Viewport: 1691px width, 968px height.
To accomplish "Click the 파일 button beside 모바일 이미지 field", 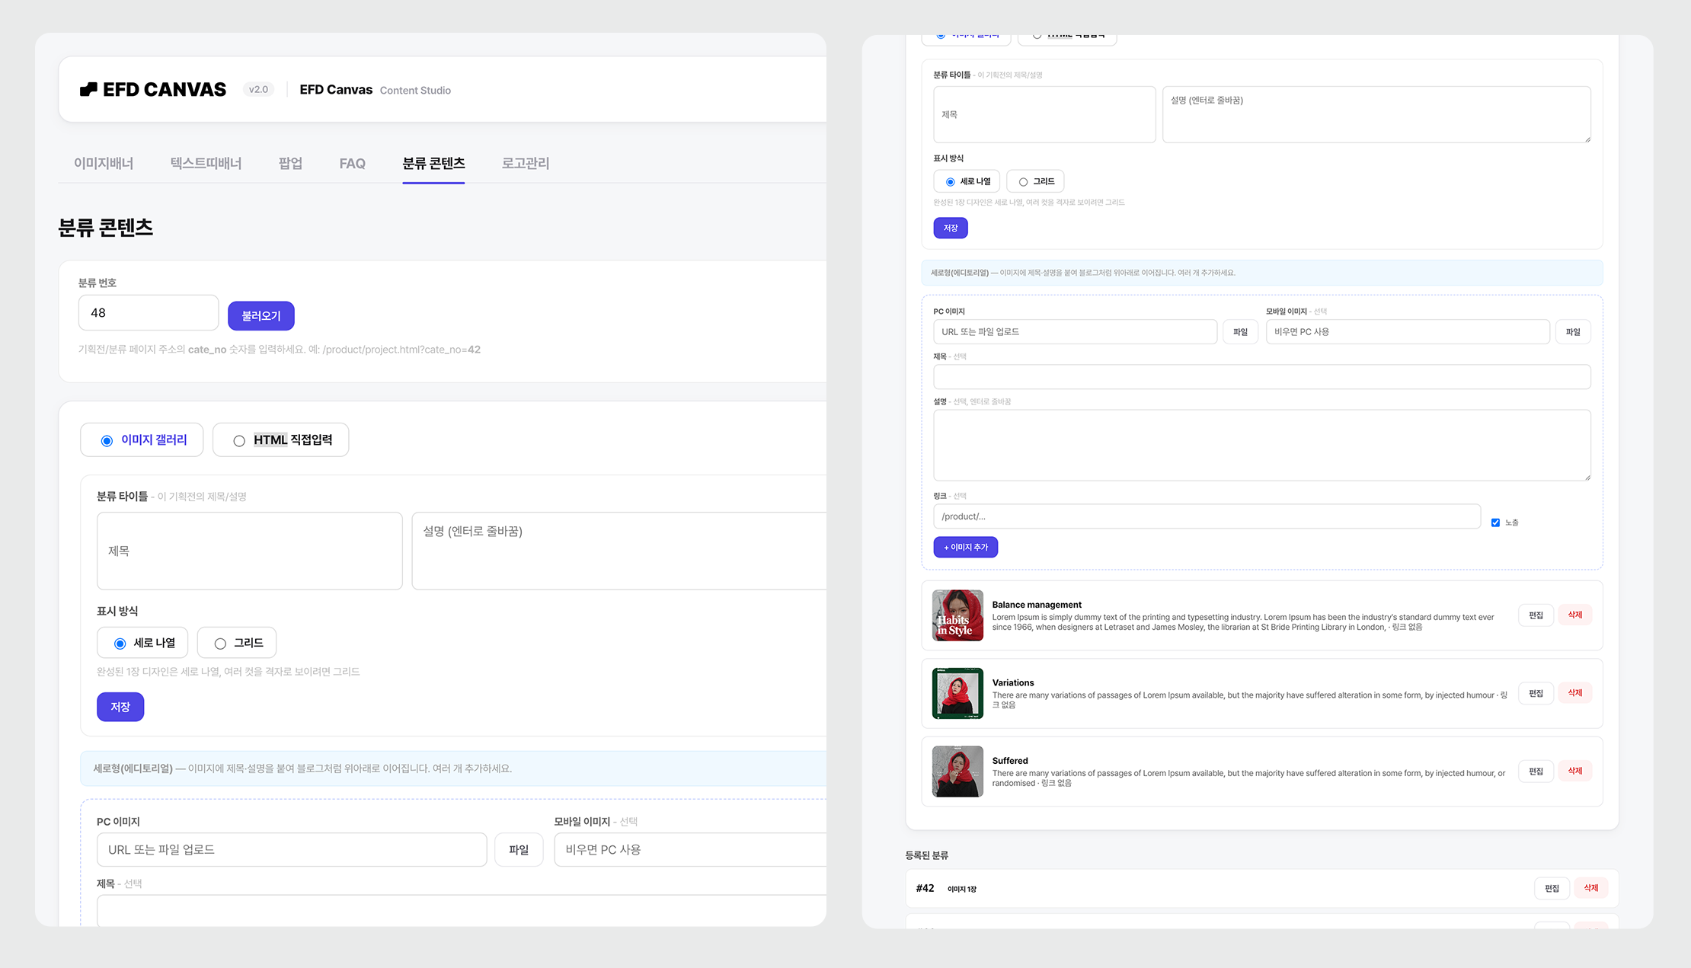I will coord(1573,331).
